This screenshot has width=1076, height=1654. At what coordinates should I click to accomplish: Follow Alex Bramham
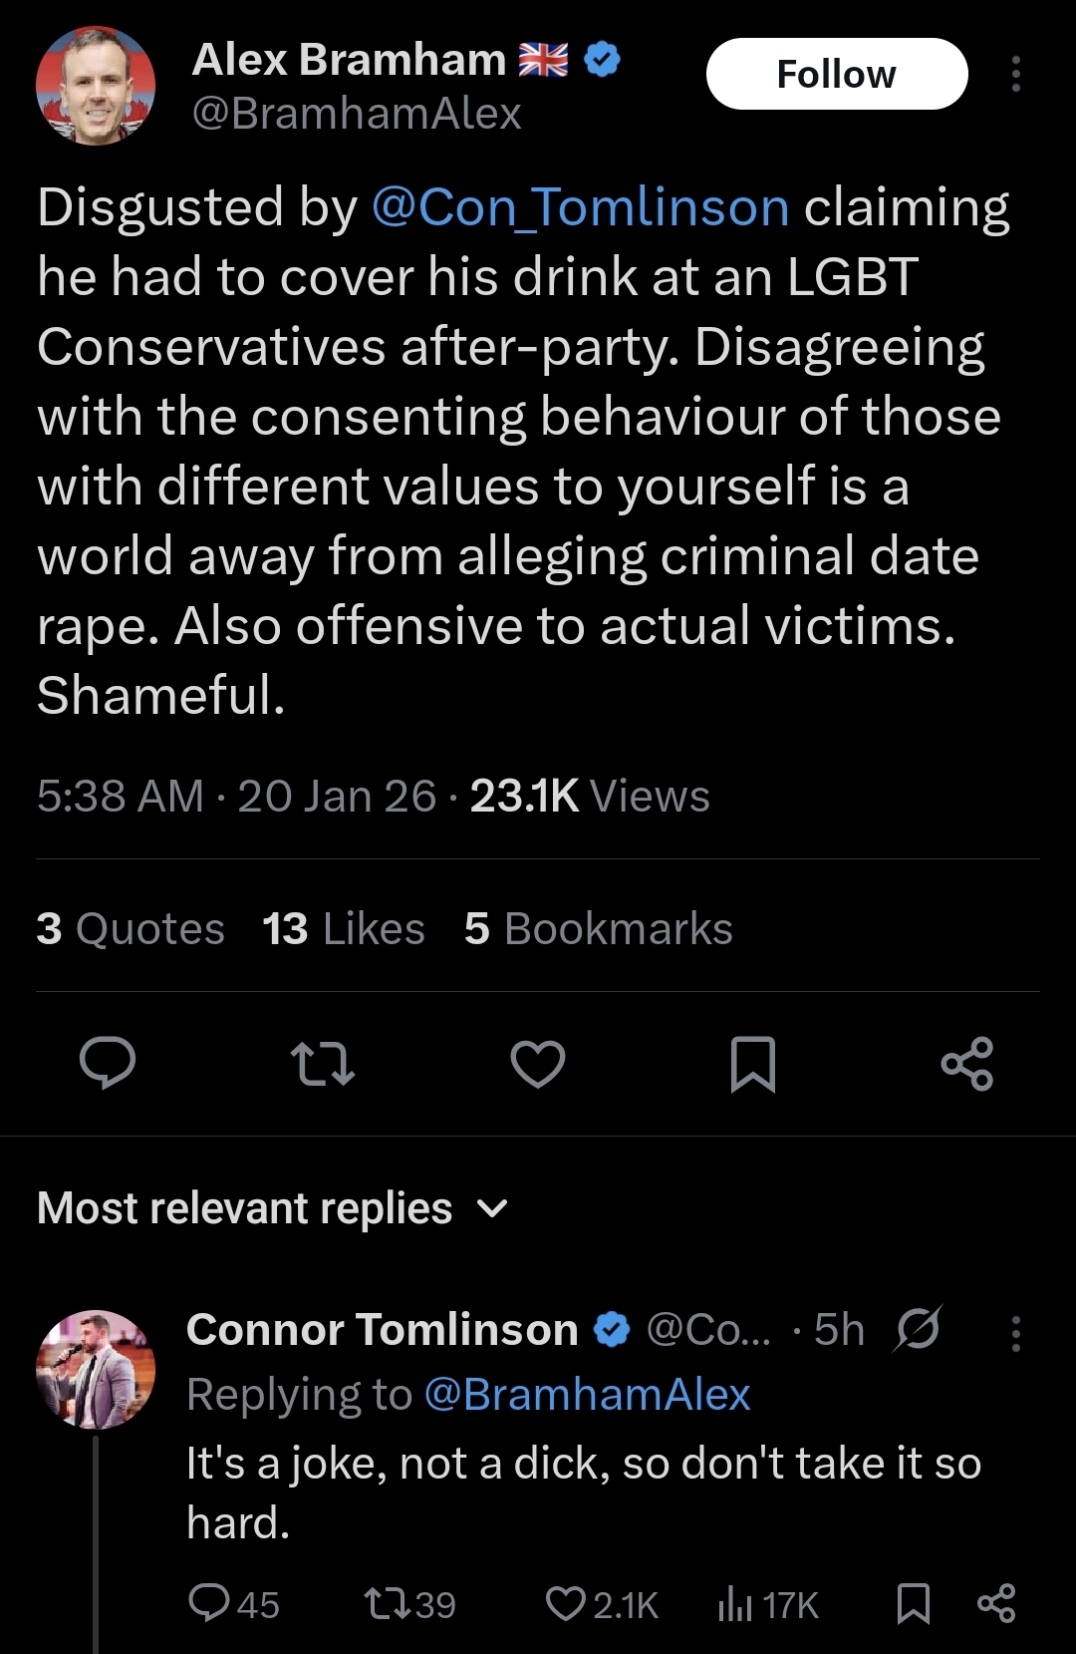tap(837, 75)
